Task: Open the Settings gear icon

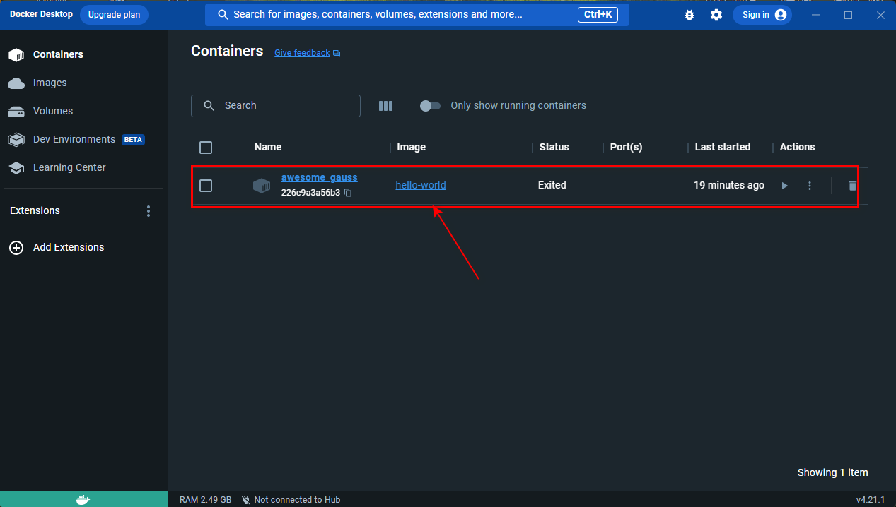Action: pos(716,15)
